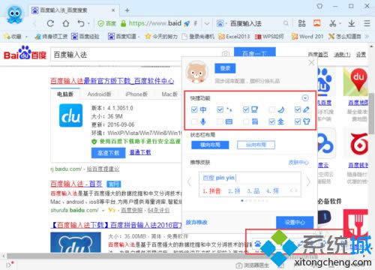The image size is (375, 270).
Task: Select the outlined status bar layout button
Action: 256,145
